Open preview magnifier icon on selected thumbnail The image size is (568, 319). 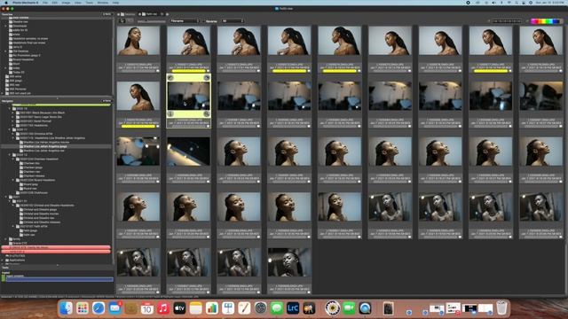click(207, 114)
